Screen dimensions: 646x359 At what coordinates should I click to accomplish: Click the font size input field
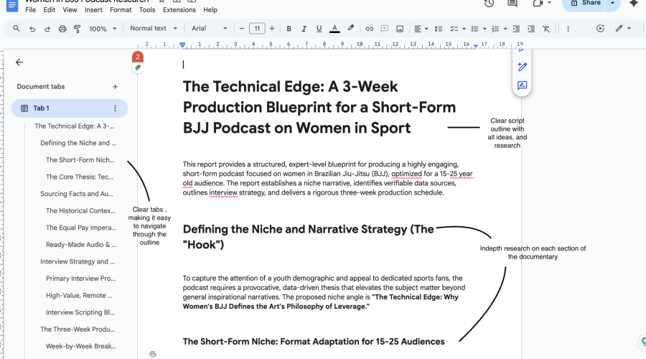coord(257,29)
